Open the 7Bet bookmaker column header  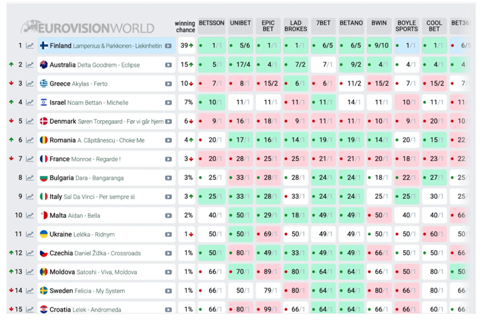coord(323,26)
